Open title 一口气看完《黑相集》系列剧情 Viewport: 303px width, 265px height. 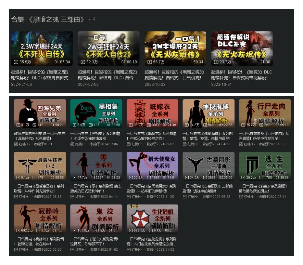pos(95,136)
